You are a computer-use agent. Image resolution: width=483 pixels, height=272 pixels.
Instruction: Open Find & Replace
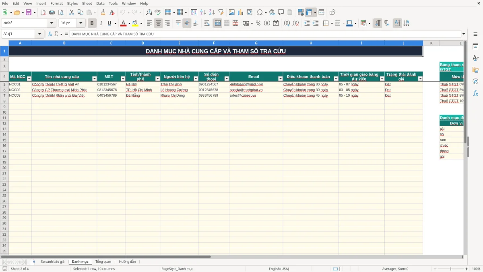[149, 12]
